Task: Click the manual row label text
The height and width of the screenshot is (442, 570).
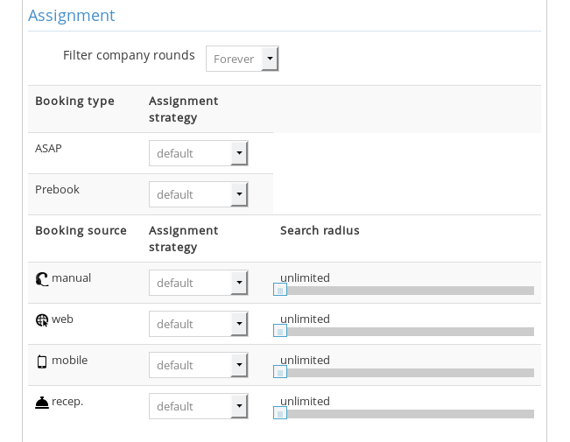Action: click(71, 278)
